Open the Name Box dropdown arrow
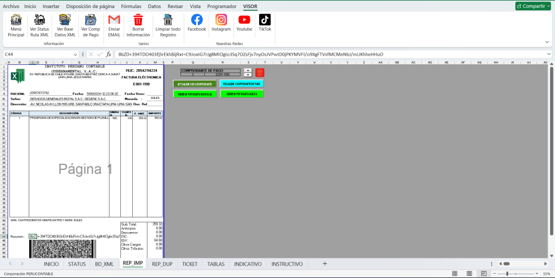 (x=75, y=55)
